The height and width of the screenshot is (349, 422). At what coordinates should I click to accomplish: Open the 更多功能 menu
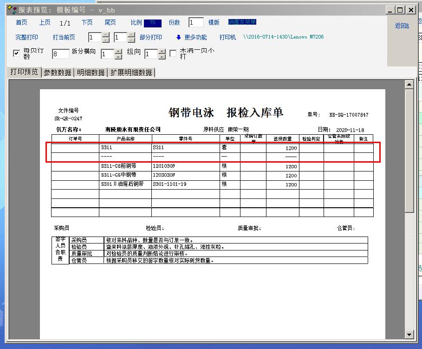coord(195,37)
